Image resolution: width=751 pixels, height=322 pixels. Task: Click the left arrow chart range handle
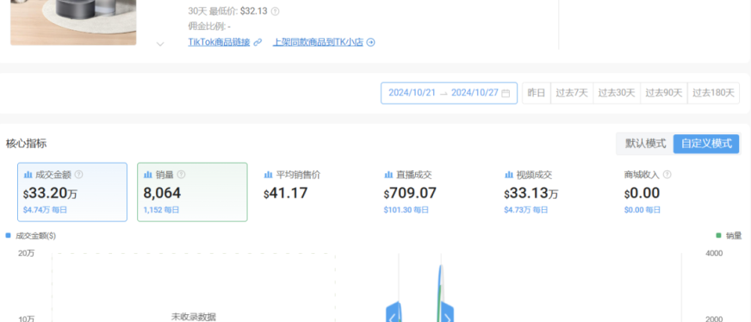393,313
